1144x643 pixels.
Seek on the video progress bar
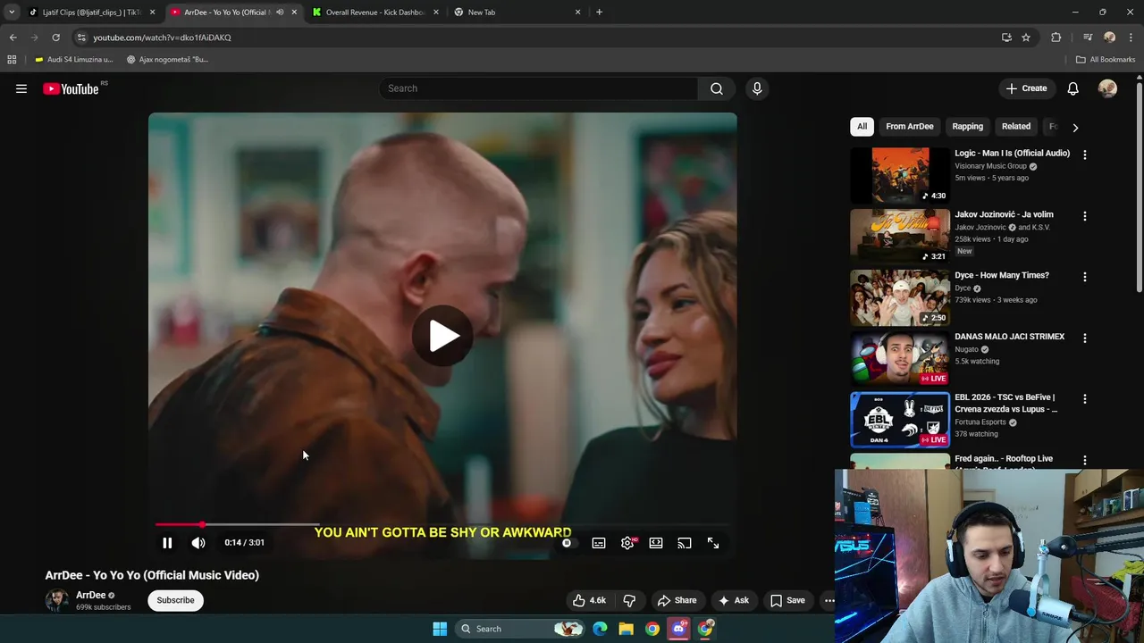(x=442, y=525)
